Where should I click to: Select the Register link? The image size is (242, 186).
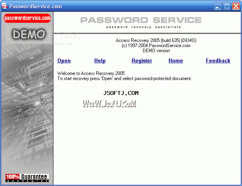[142, 60]
